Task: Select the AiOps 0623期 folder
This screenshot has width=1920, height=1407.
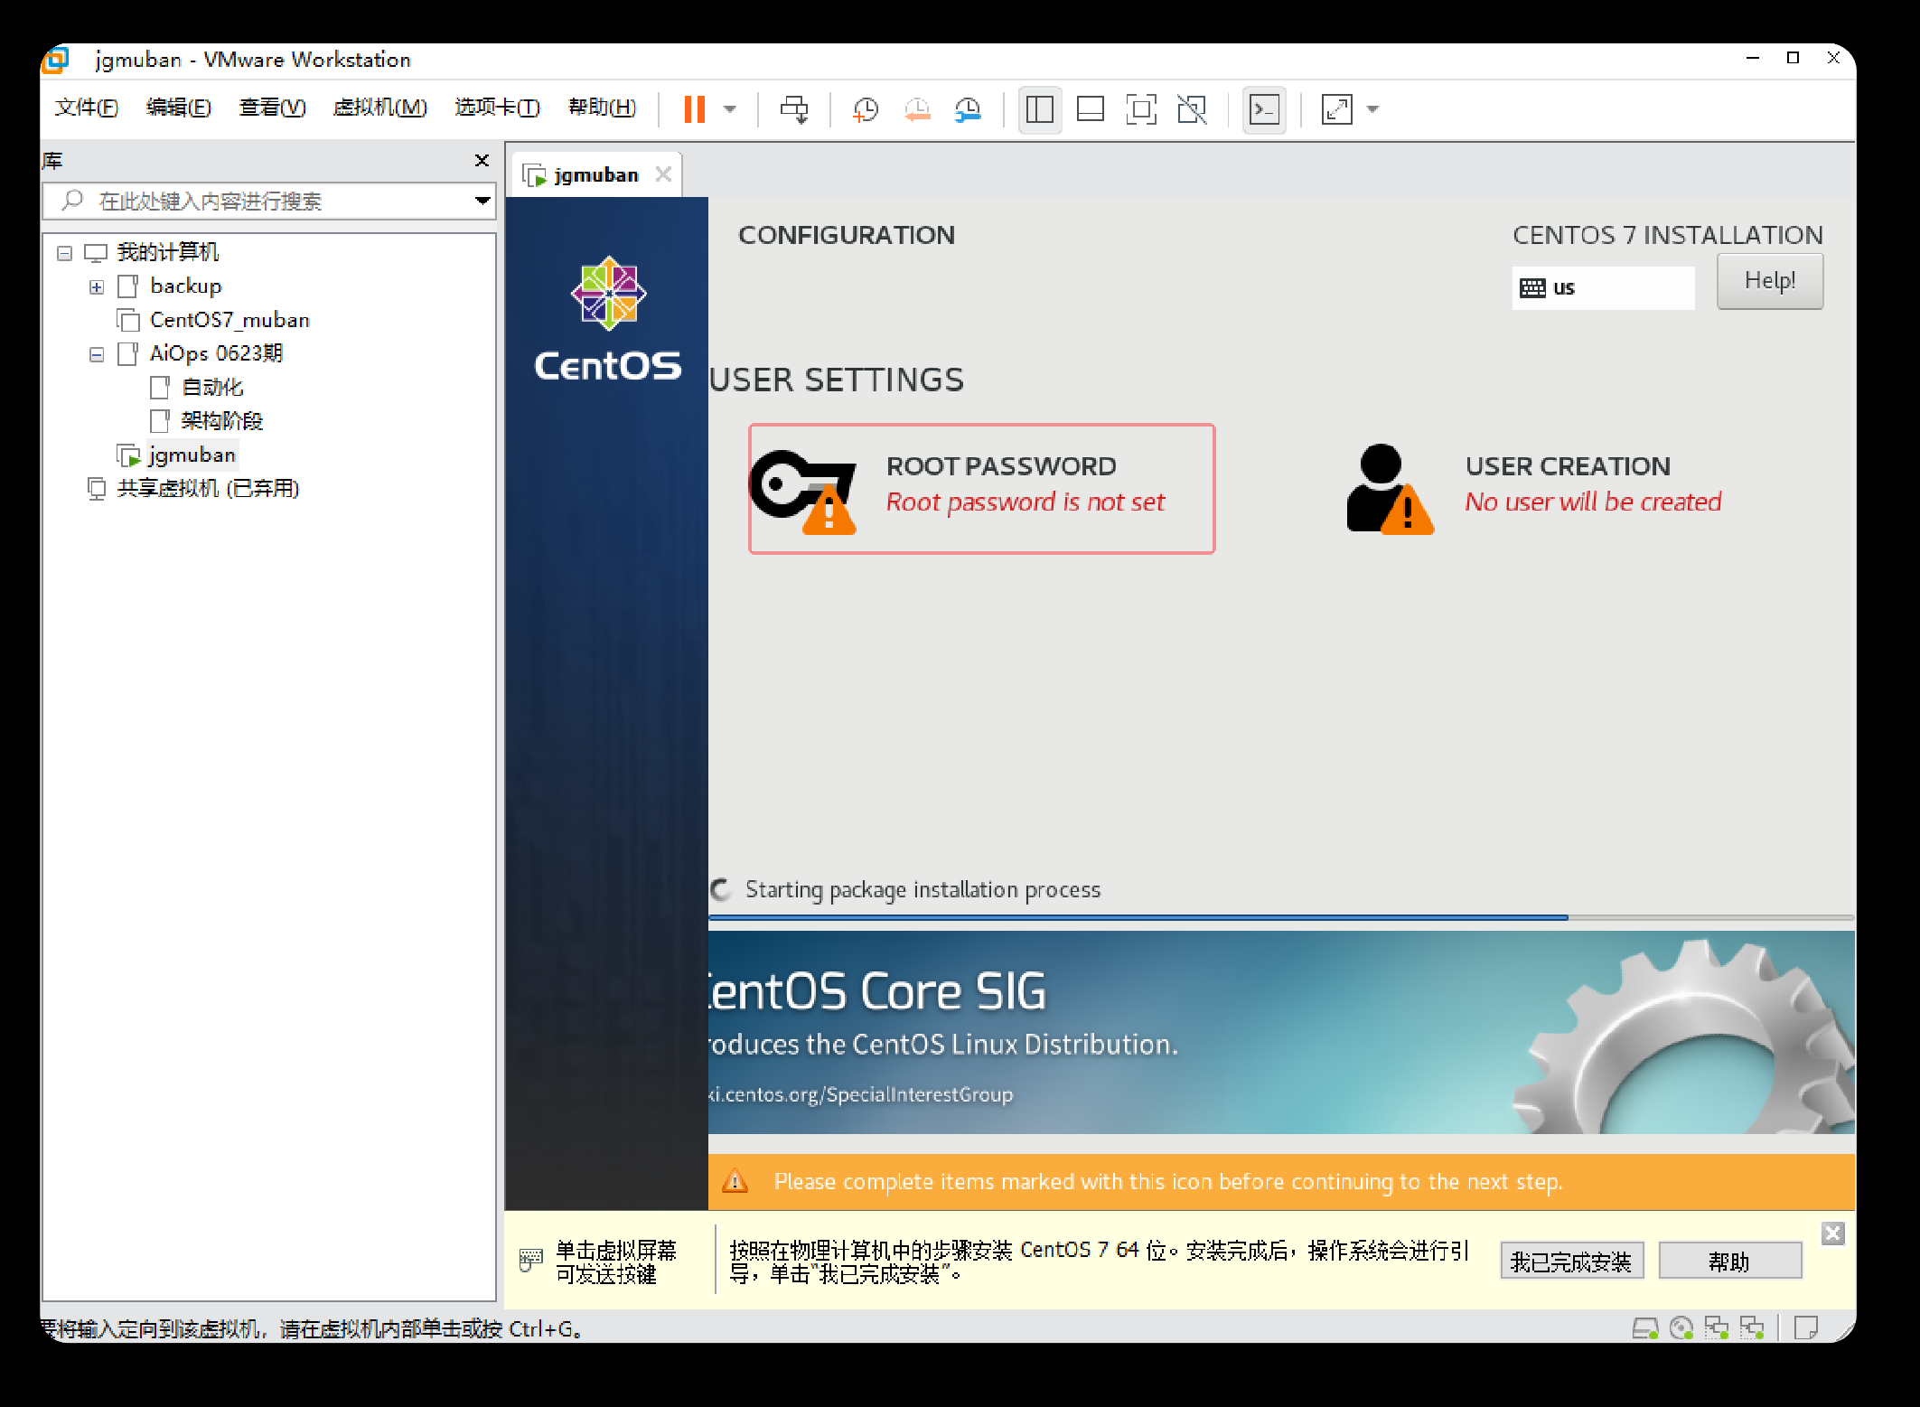Action: pyautogui.click(x=216, y=353)
